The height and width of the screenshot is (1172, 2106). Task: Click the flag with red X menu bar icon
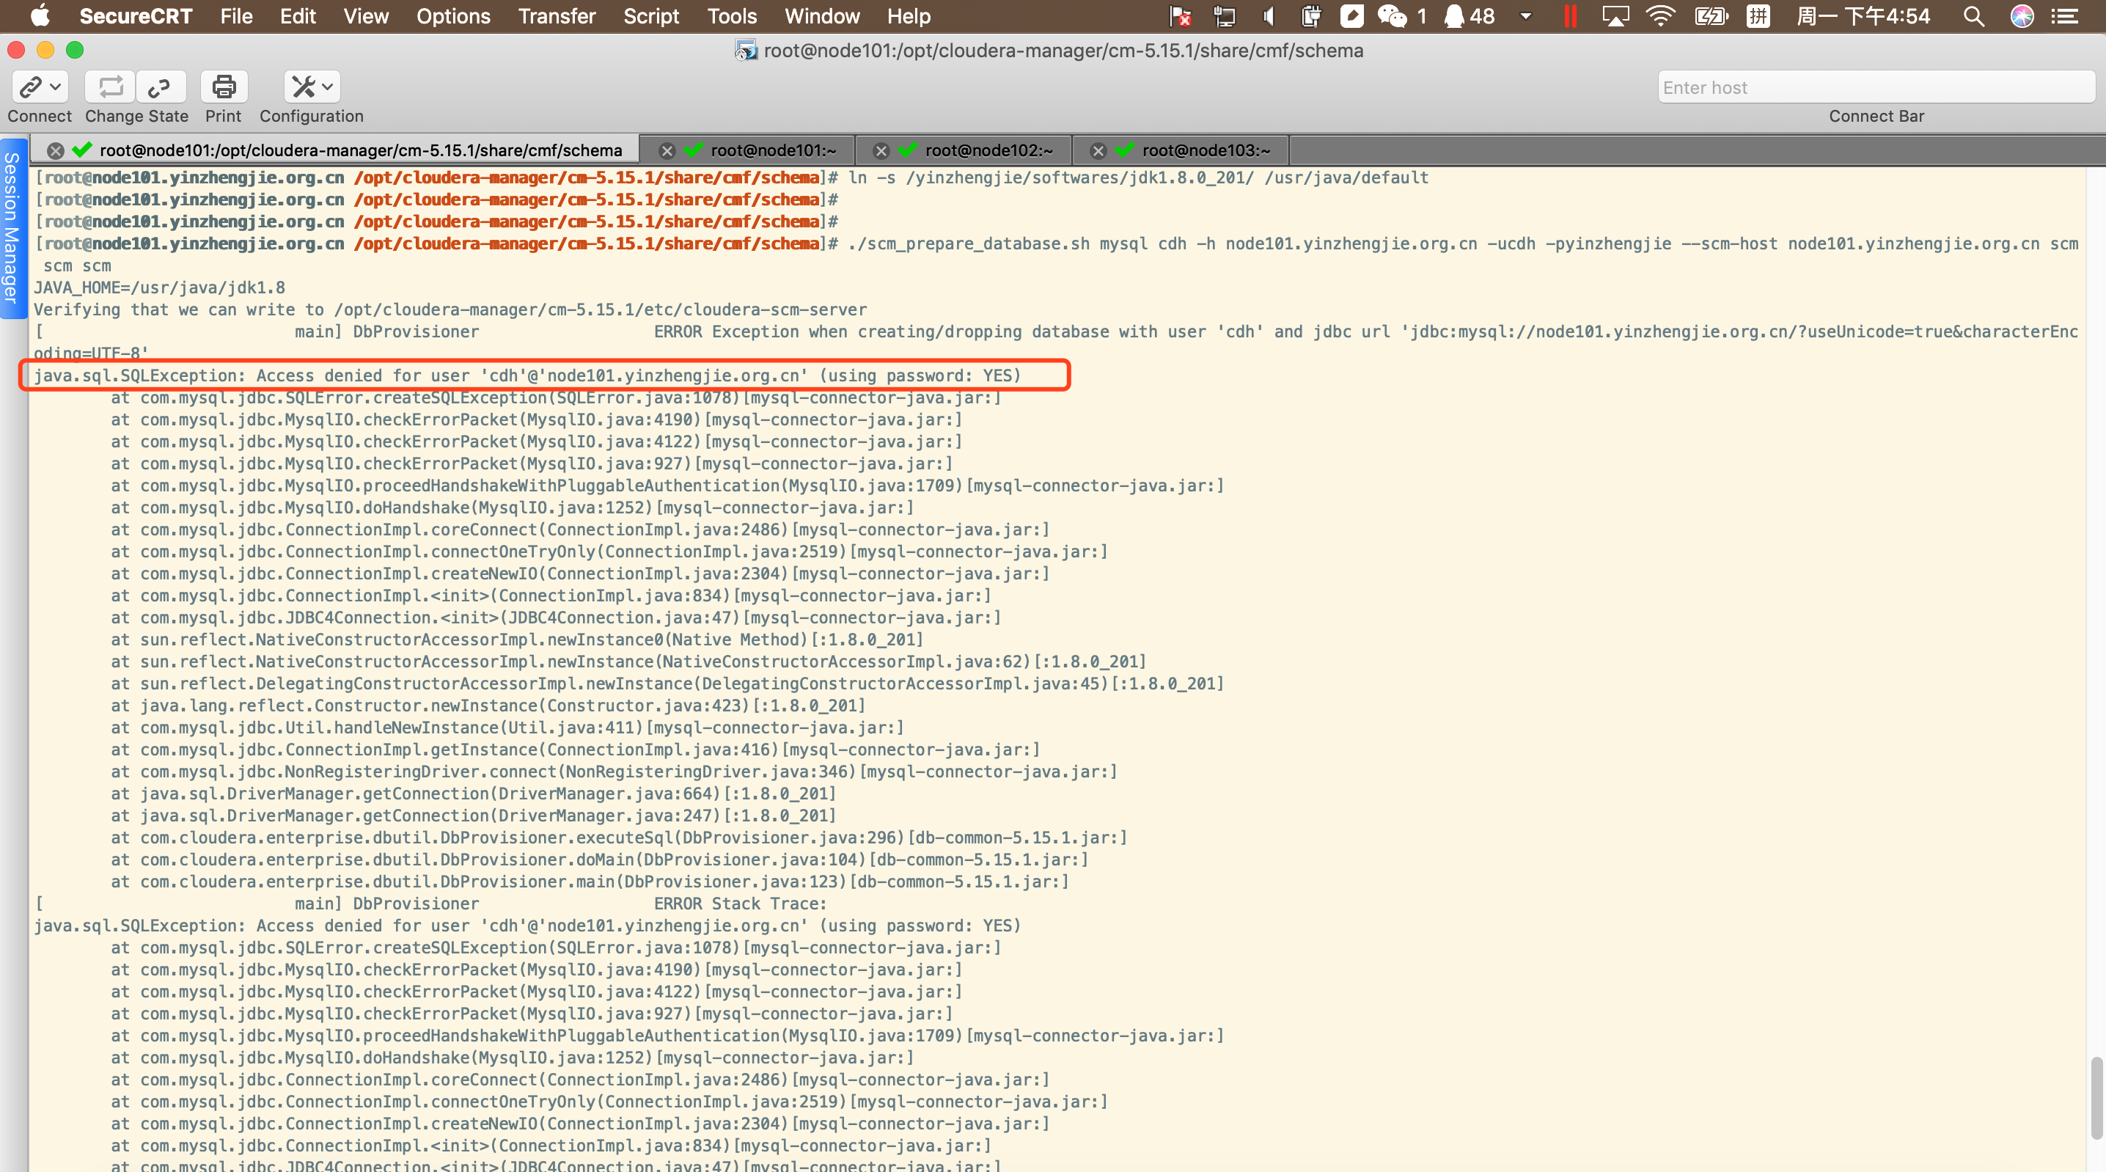[x=1181, y=16]
